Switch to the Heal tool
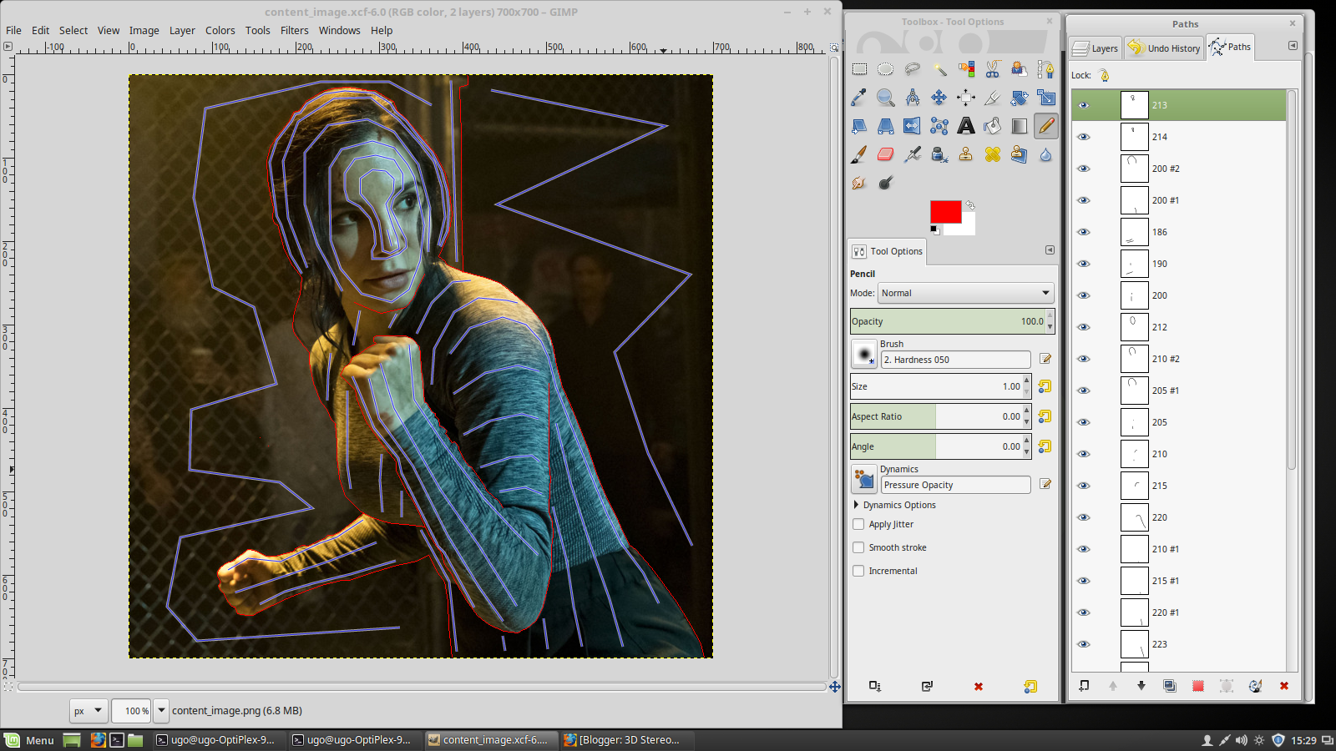The image size is (1336, 751). 993,154
